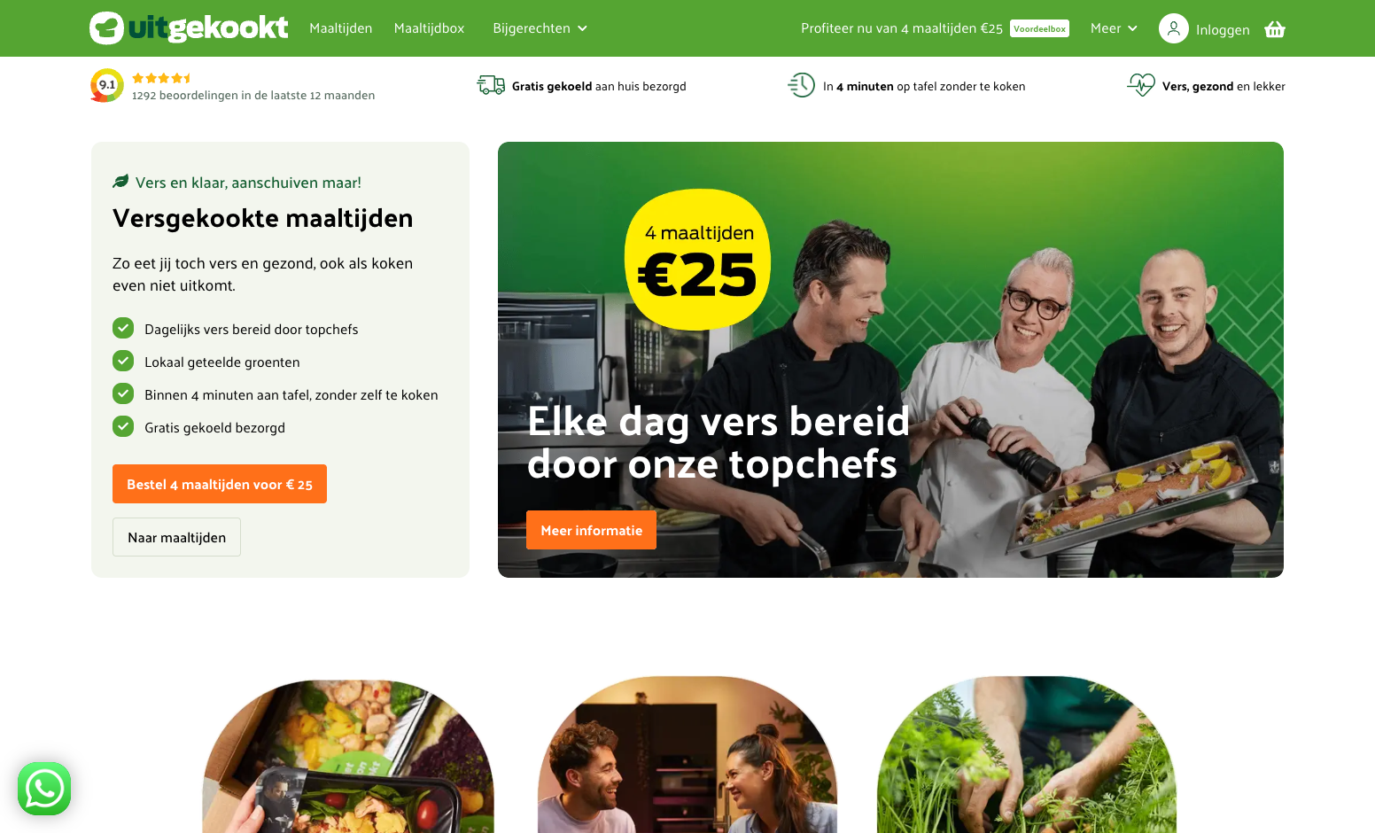The height and width of the screenshot is (833, 1375).
Task: Open the shopping basket icon
Action: tap(1275, 29)
